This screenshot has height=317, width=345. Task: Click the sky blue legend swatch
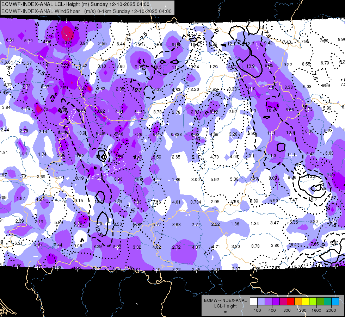tap(335, 301)
